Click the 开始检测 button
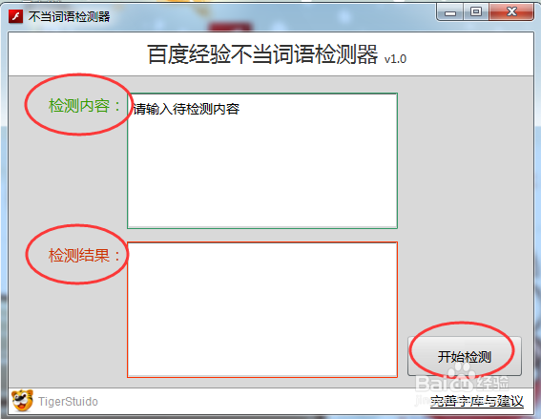This screenshot has width=541, height=419. [x=464, y=356]
